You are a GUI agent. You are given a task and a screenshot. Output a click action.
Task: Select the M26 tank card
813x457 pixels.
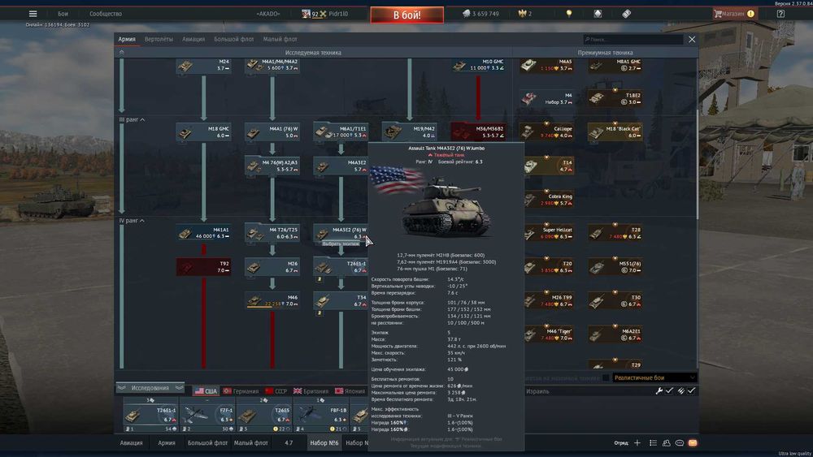tap(272, 266)
